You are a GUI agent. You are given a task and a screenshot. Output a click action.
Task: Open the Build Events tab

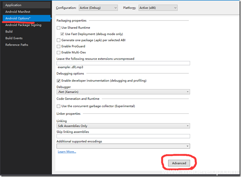coord(14,38)
